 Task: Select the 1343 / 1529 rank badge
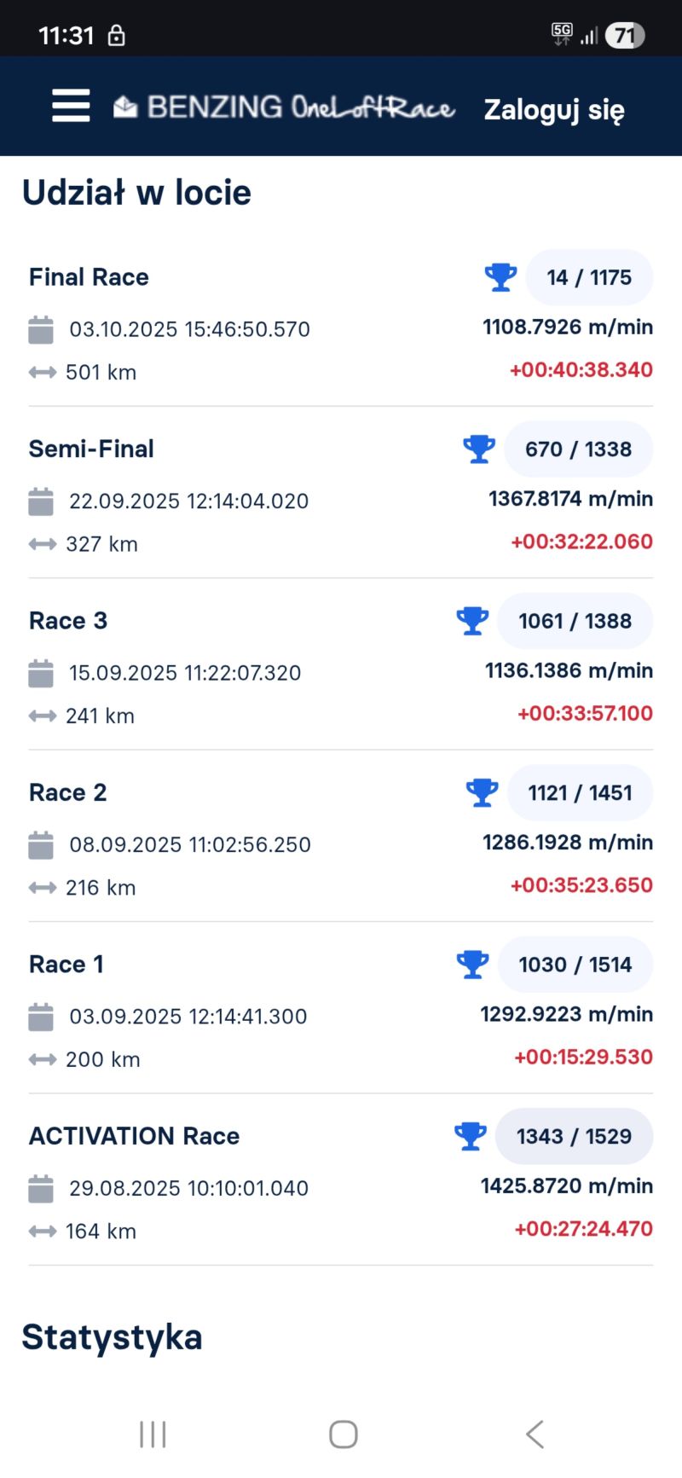click(574, 1136)
